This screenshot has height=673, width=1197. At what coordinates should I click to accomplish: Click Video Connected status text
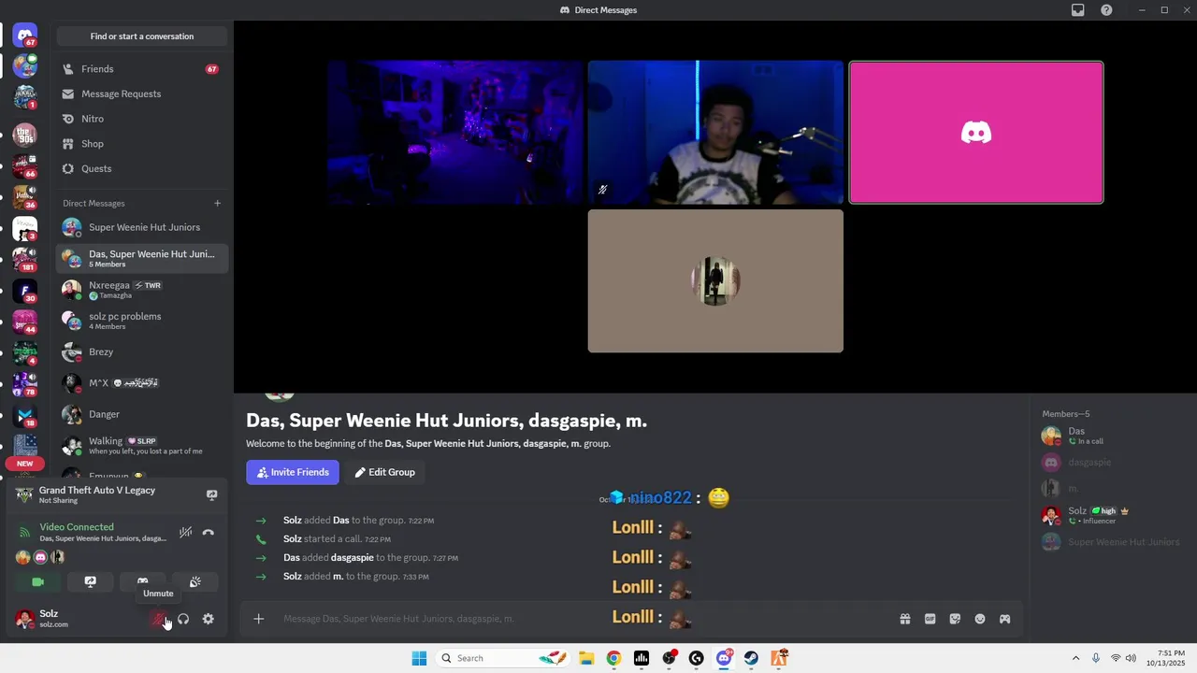(77, 527)
